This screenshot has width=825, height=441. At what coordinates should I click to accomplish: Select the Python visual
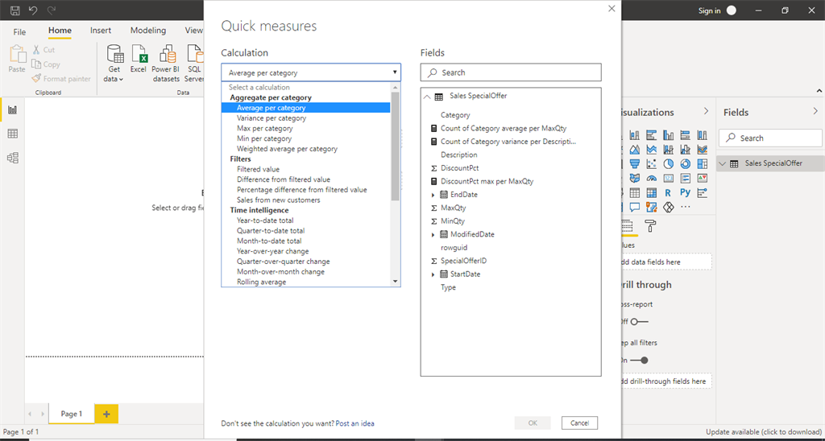[x=685, y=193]
